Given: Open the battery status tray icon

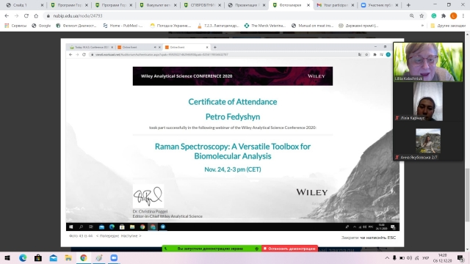Looking at the screenshot, I should 402,257.
